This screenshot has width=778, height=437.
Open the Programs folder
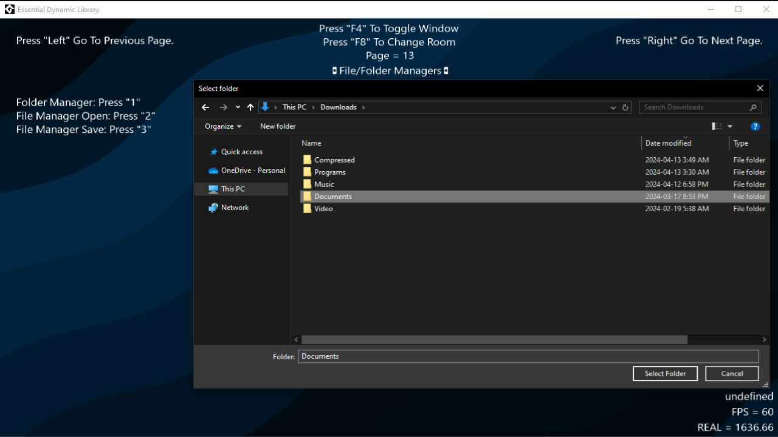click(x=330, y=172)
